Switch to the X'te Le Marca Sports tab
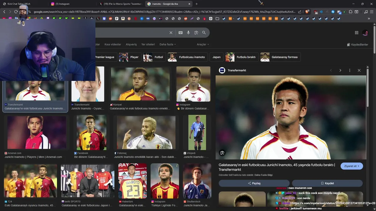The width and height of the screenshot is (376, 211). pos(120,4)
